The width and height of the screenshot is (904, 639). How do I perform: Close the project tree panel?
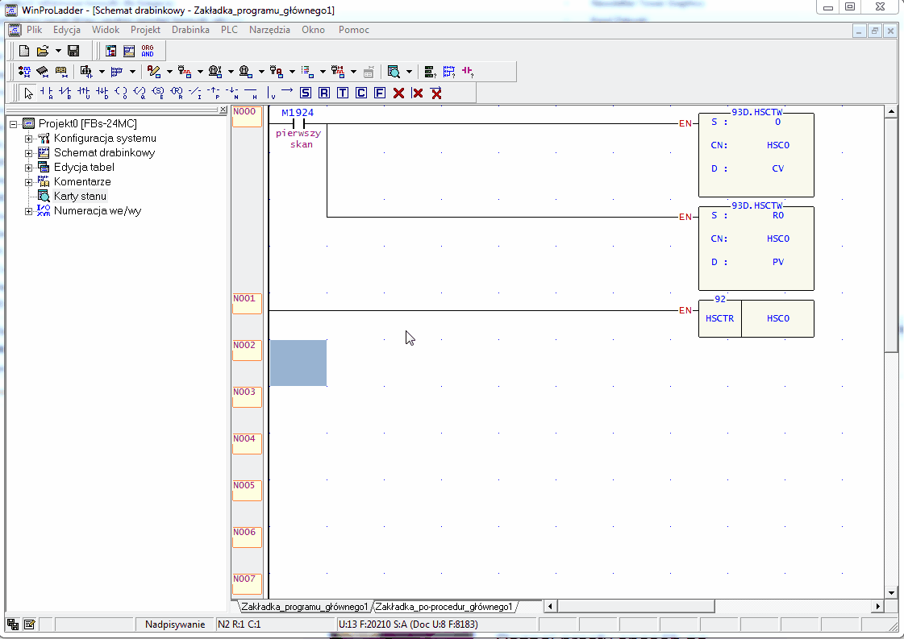pos(223,110)
